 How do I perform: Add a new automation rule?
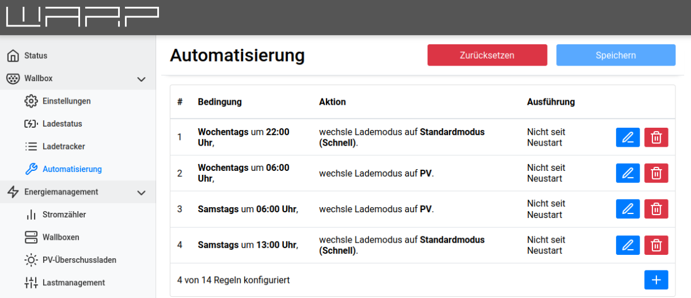coord(656,280)
